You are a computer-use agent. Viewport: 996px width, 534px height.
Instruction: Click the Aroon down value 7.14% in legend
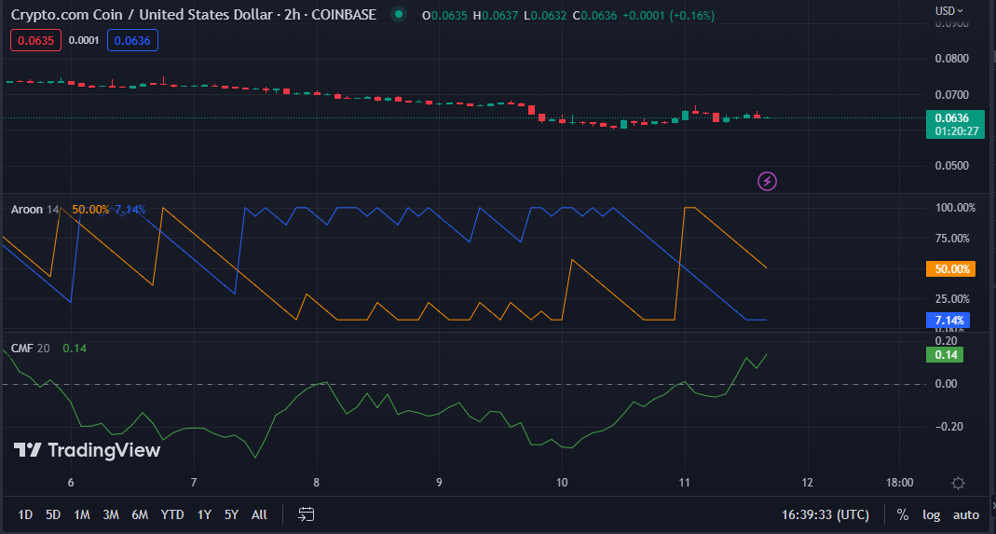[130, 209]
